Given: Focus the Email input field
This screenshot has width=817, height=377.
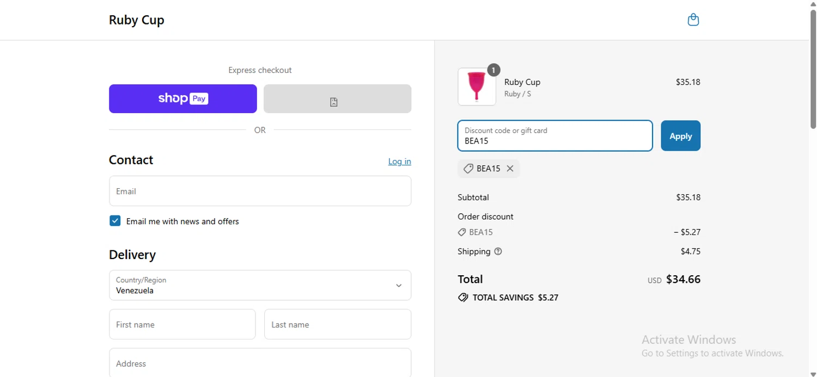Looking at the screenshot, I should [x=260, y=191].
